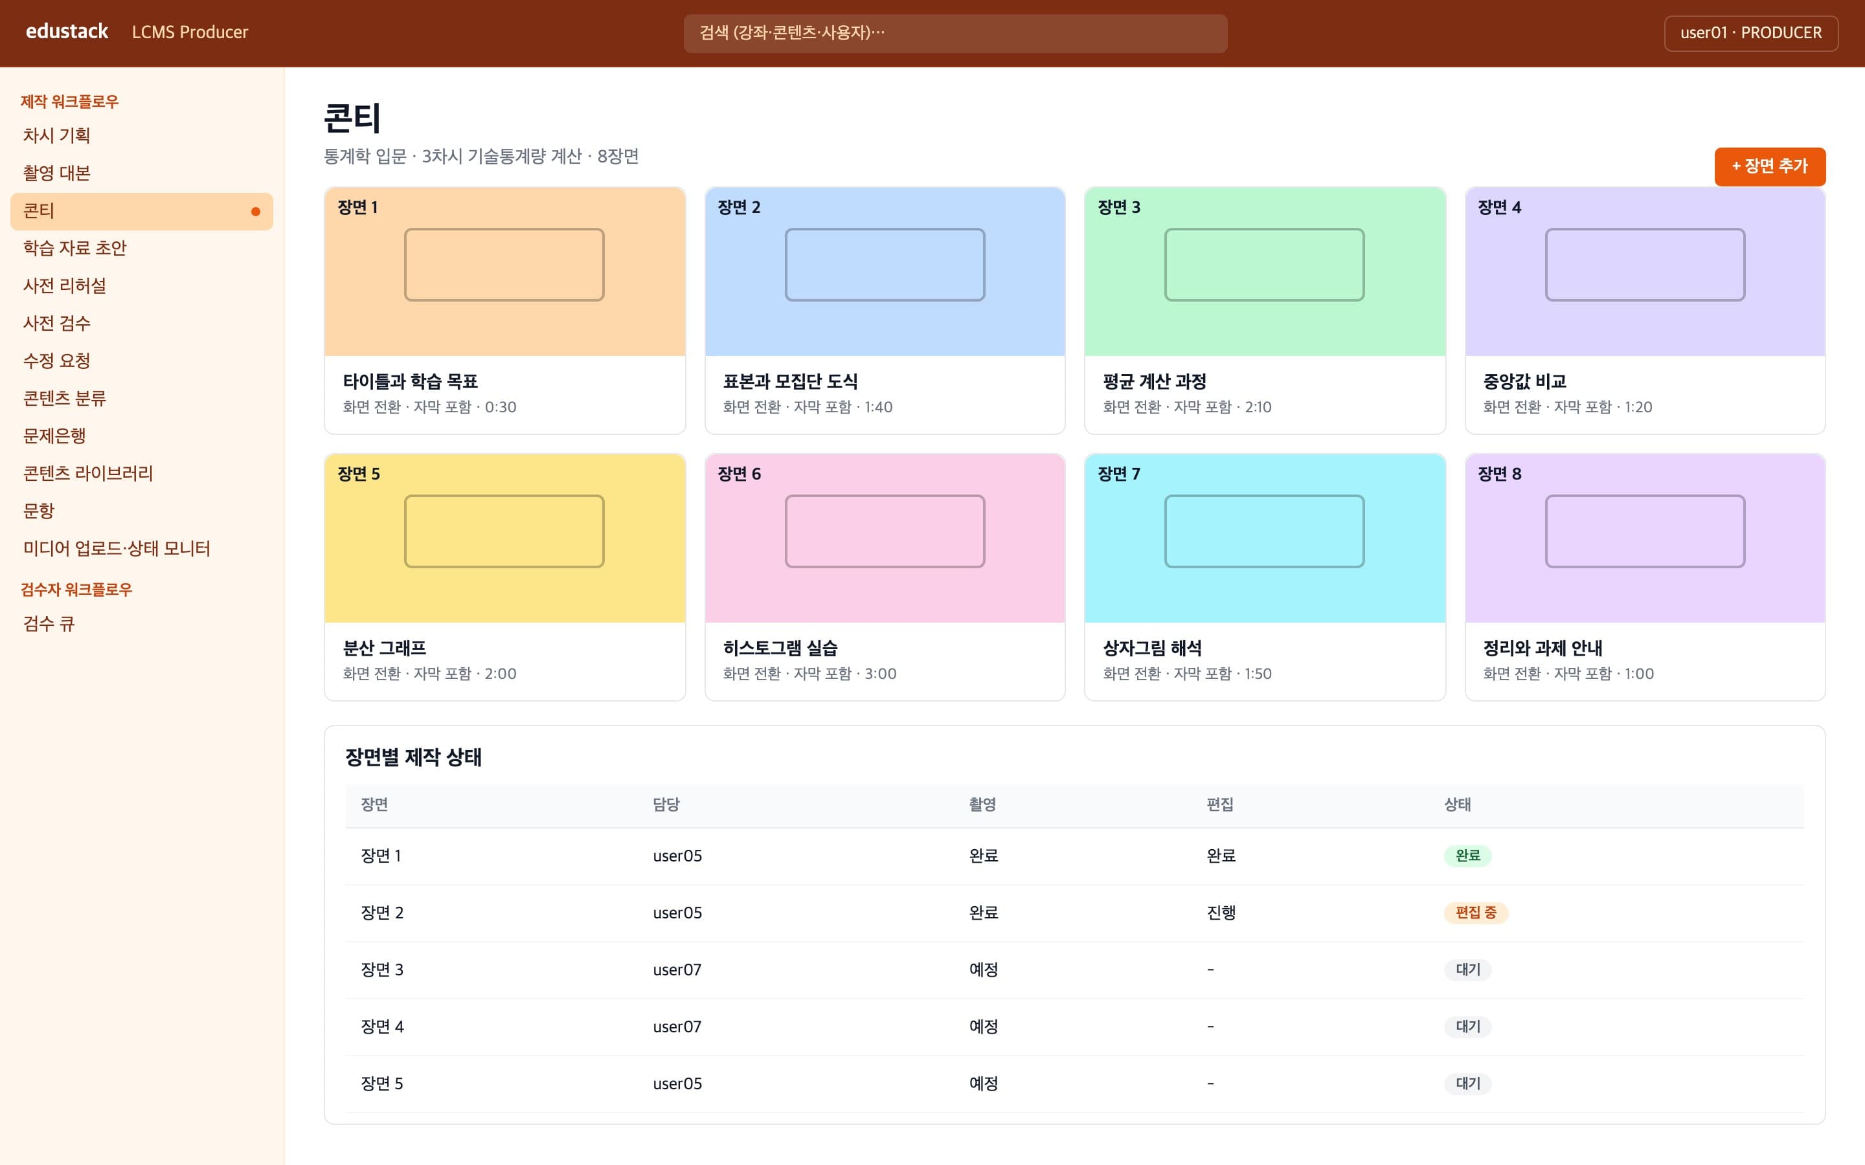Screen dimensions: 1865x1165
Task: Open the 장면 2 blue thumbnail
Action: click(885, 271)
